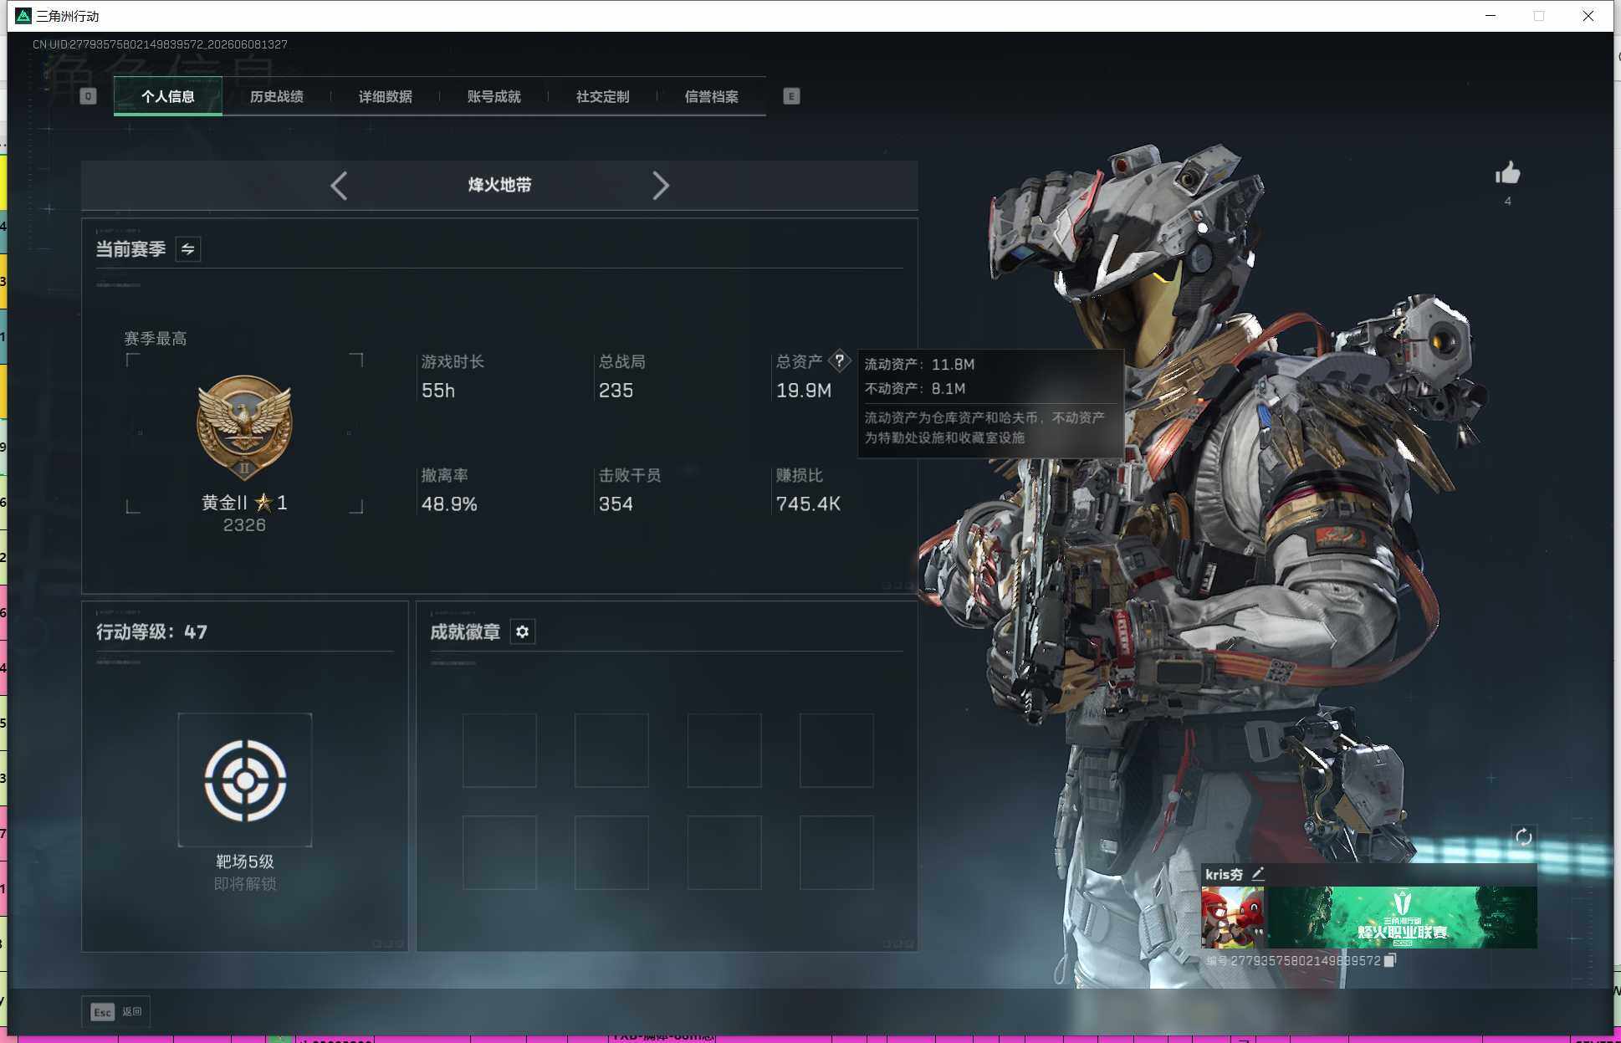Click the 烽火职业联赛 banner card
The image size is (1621, 1043).
pos(1402,918)
